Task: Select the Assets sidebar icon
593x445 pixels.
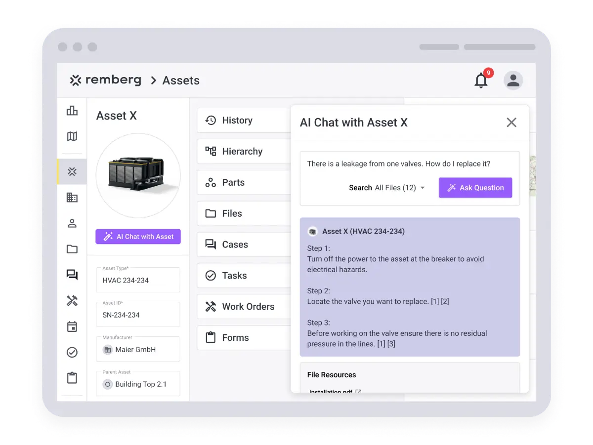Action: (72, 172)
